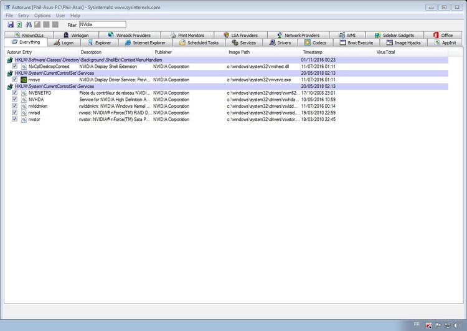
Task: Sort by the Timestamp column header
Action: pos(337,52)
